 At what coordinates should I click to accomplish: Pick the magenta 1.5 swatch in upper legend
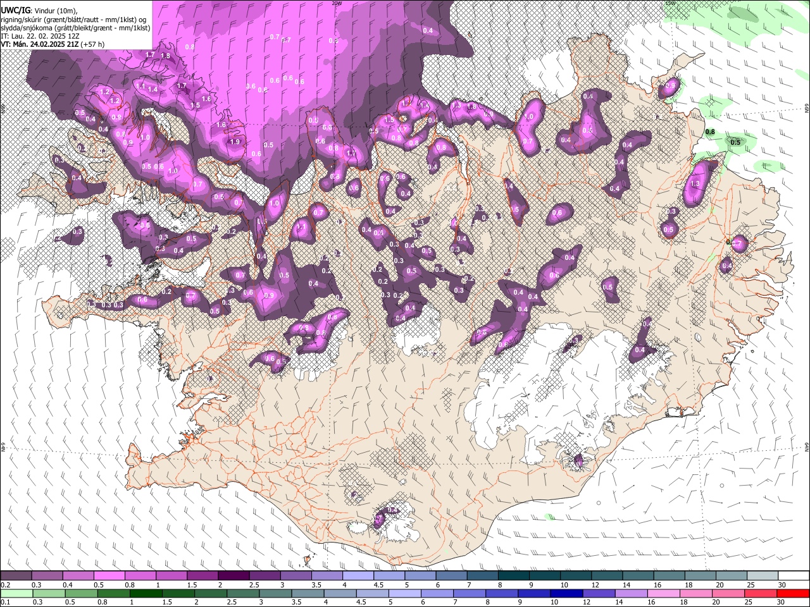[x=202, y=576]
